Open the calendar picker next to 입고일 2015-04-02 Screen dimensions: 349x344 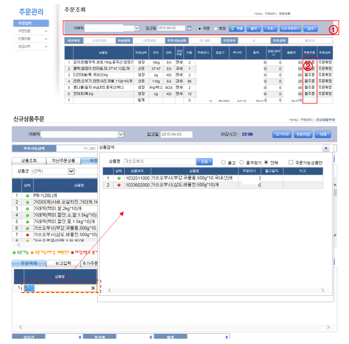point(189,28)
